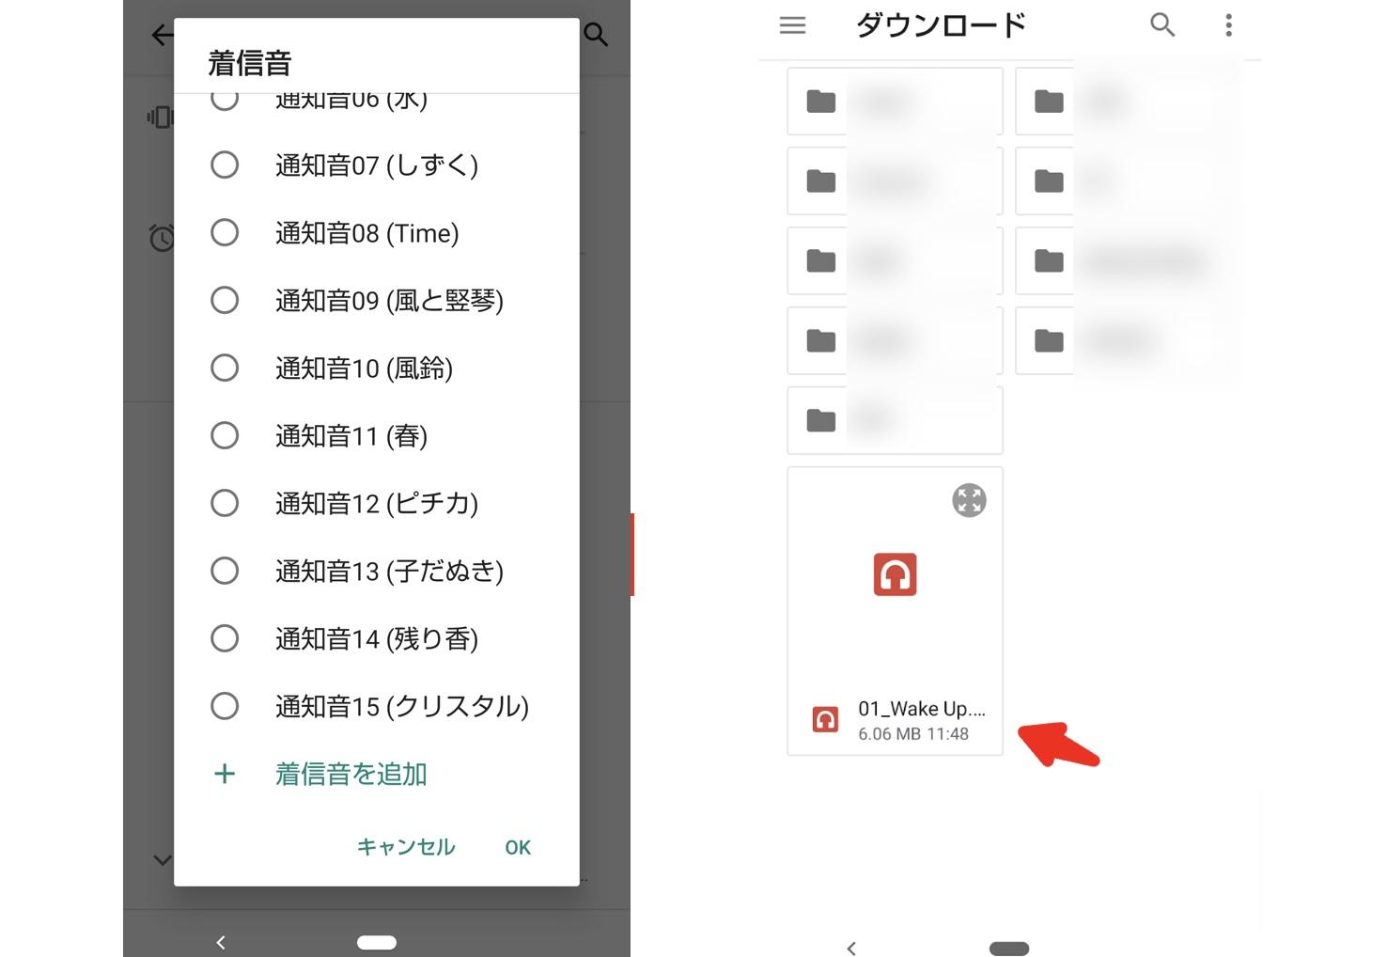Select radio button for 通知音15 (クリスタル)

pyautogui.click(x=225, y=707)
